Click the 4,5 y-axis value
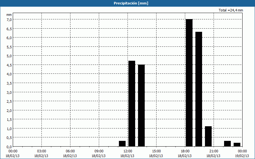 tap(9, 65)
